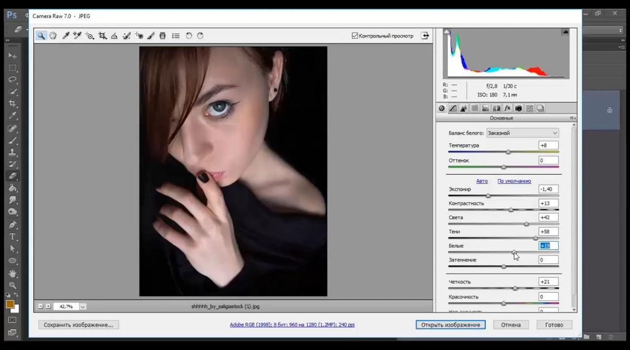Click the Белые value field

(x=549, y=246)
